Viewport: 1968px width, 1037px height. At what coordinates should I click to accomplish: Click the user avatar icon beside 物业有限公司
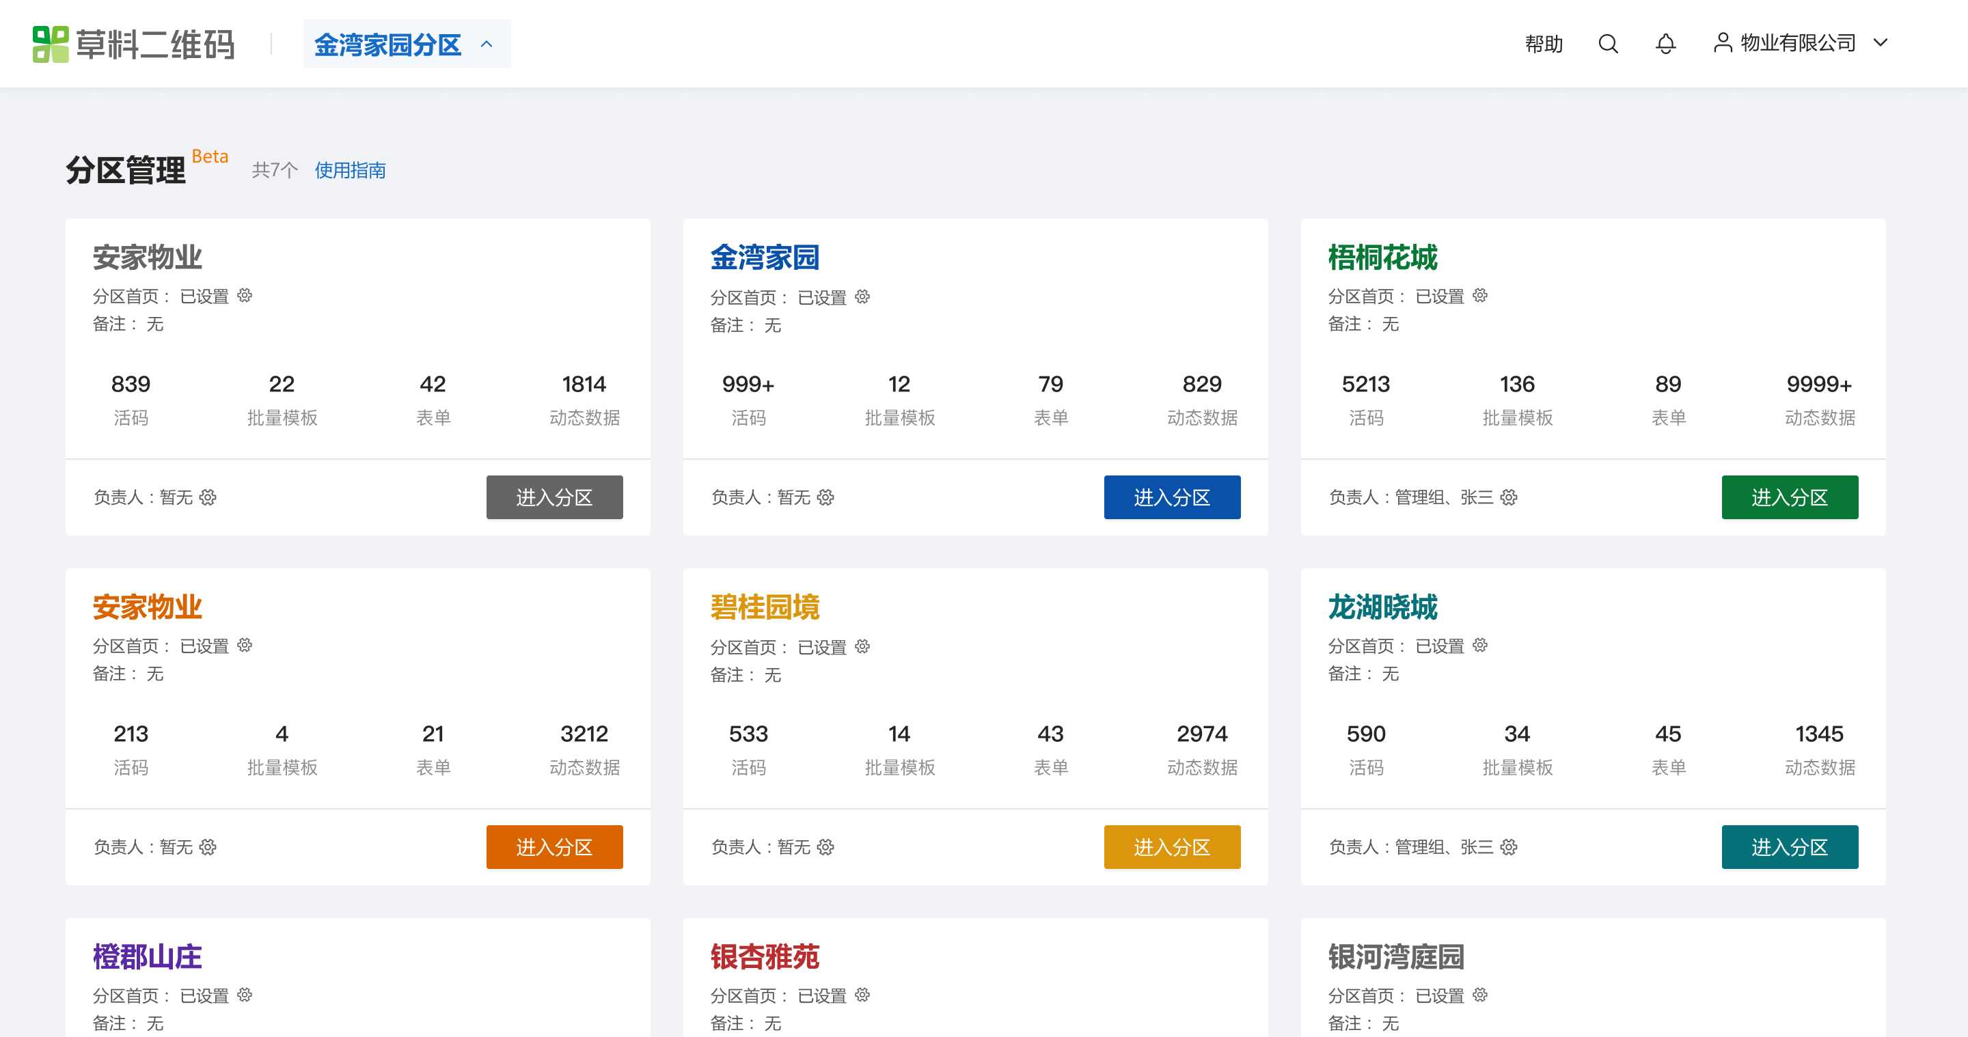pyautogui.click(x=1723, y=43)
